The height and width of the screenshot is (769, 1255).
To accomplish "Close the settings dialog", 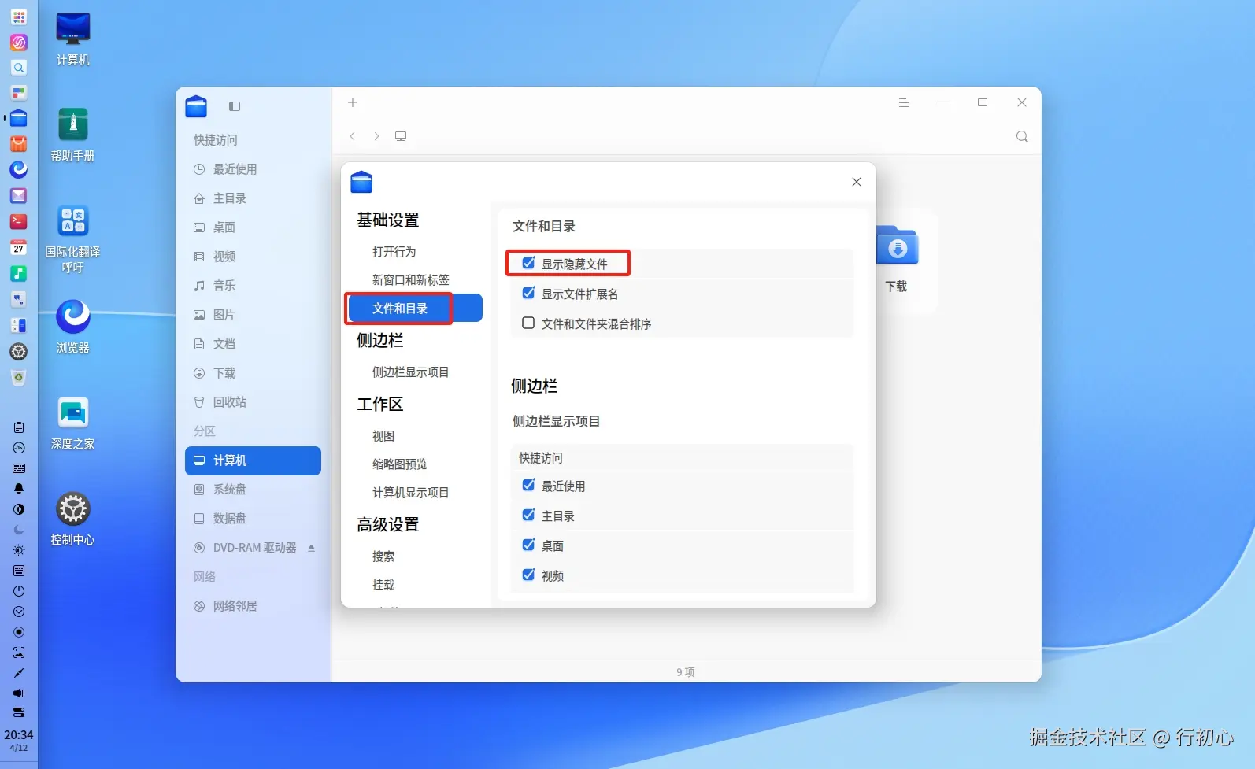I will point(857,182).
